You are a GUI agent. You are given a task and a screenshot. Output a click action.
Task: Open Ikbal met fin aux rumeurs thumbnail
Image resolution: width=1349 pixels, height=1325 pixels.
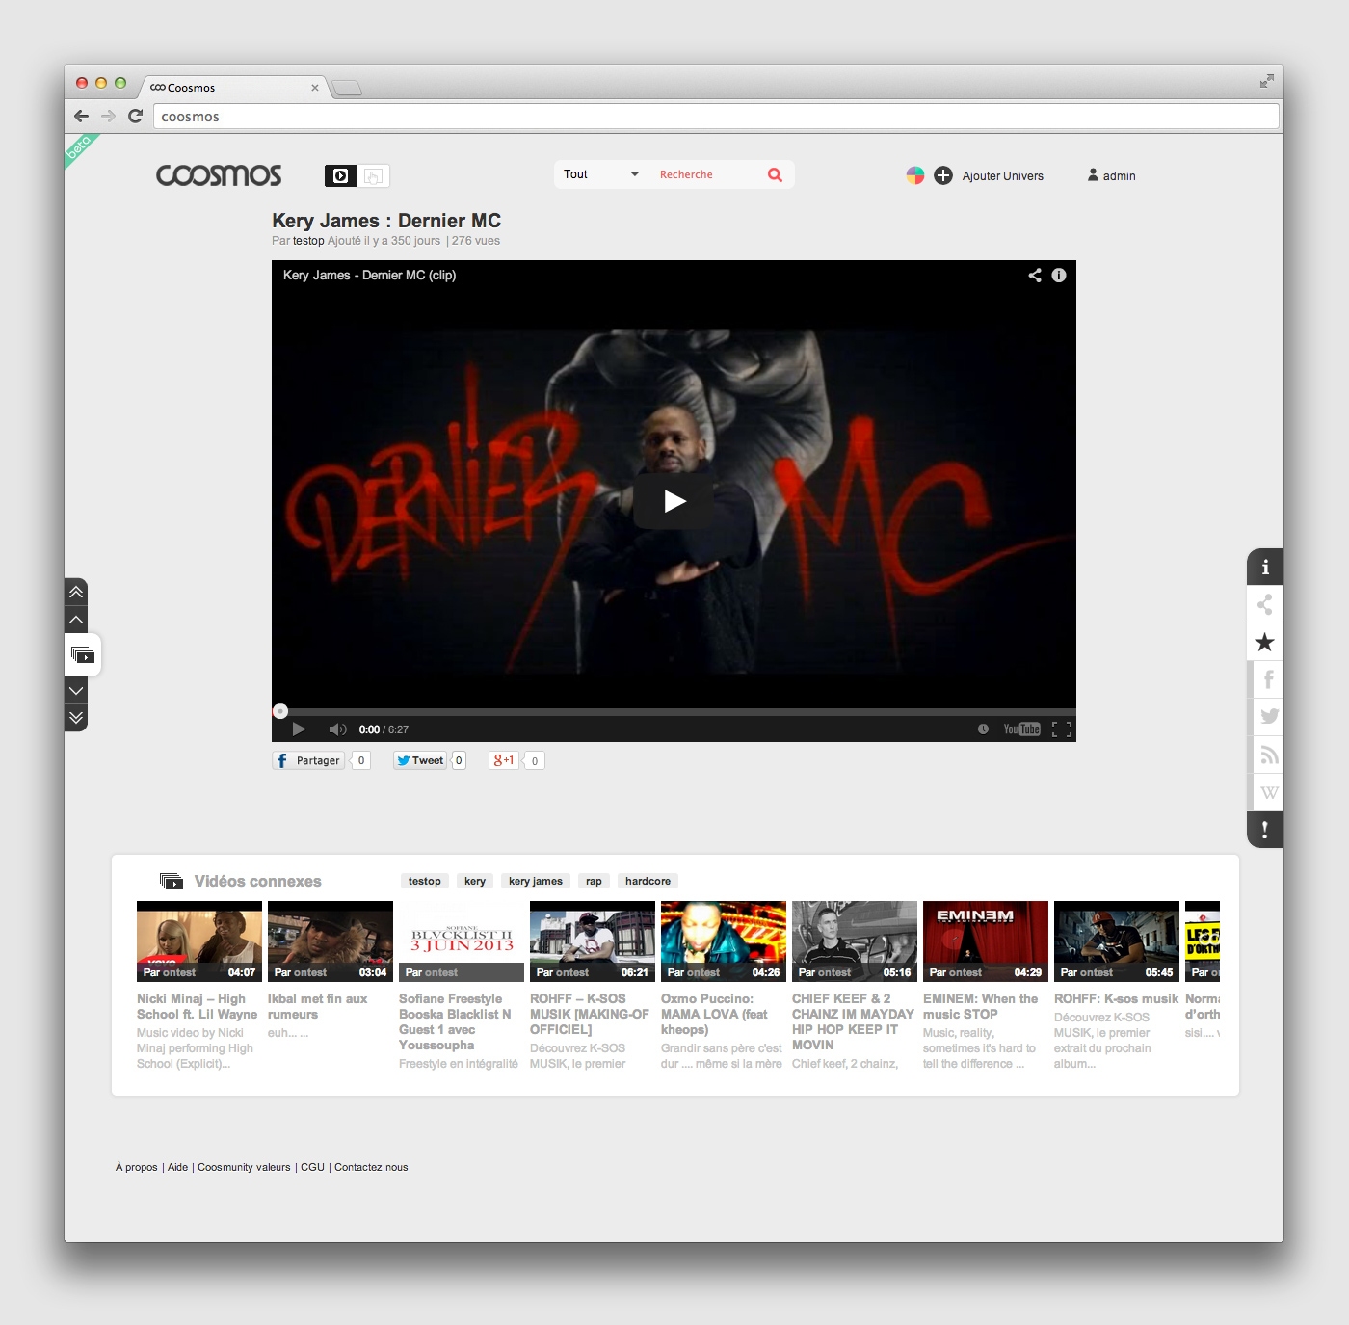(331, 941)
